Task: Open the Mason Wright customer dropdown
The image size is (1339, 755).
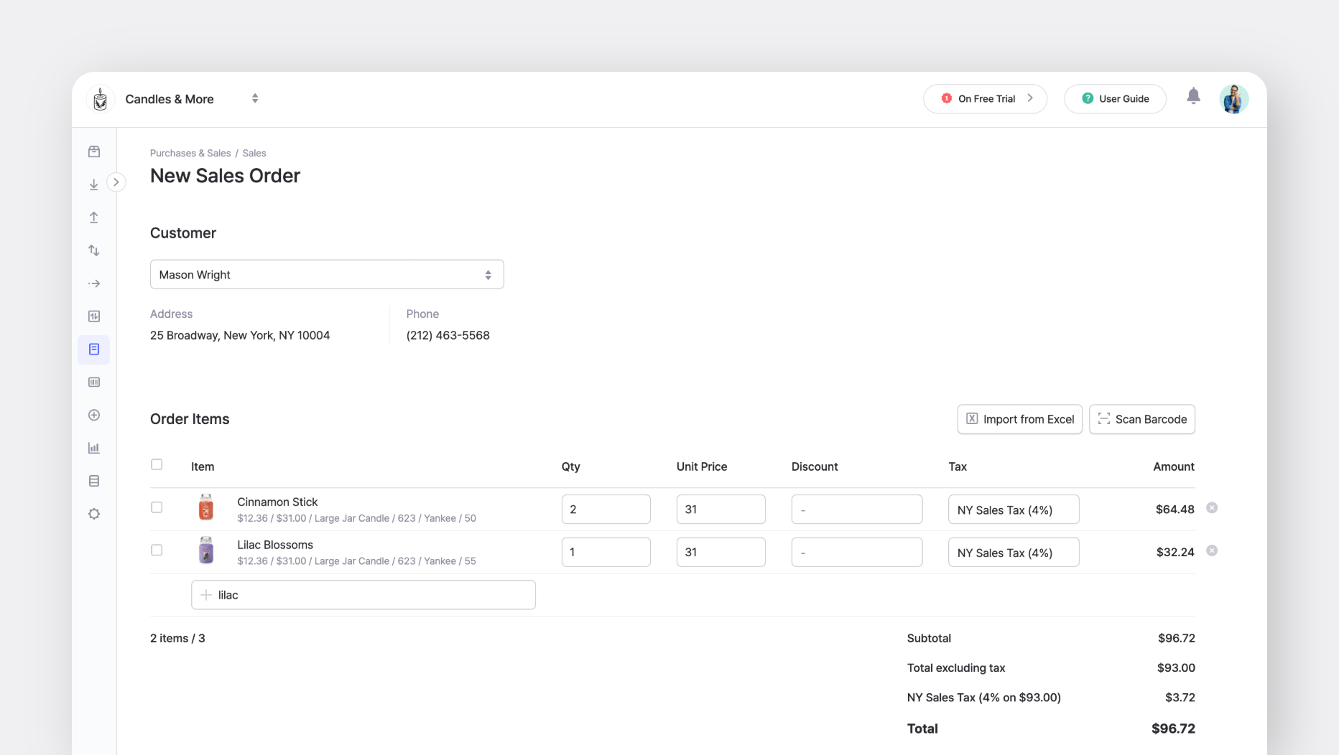Action: (327, 274)
